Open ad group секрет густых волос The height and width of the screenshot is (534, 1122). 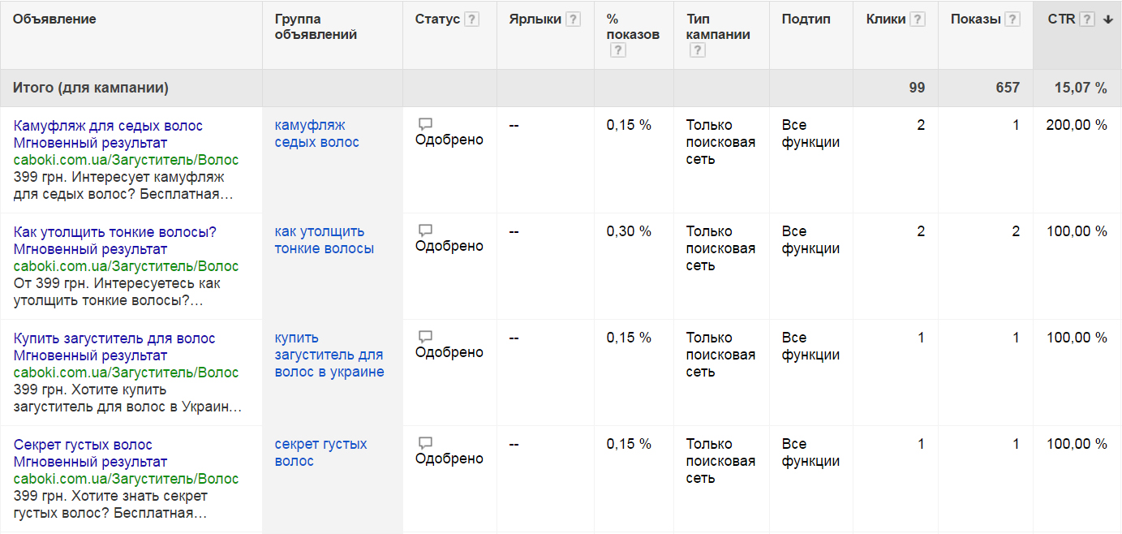(320, 453)
